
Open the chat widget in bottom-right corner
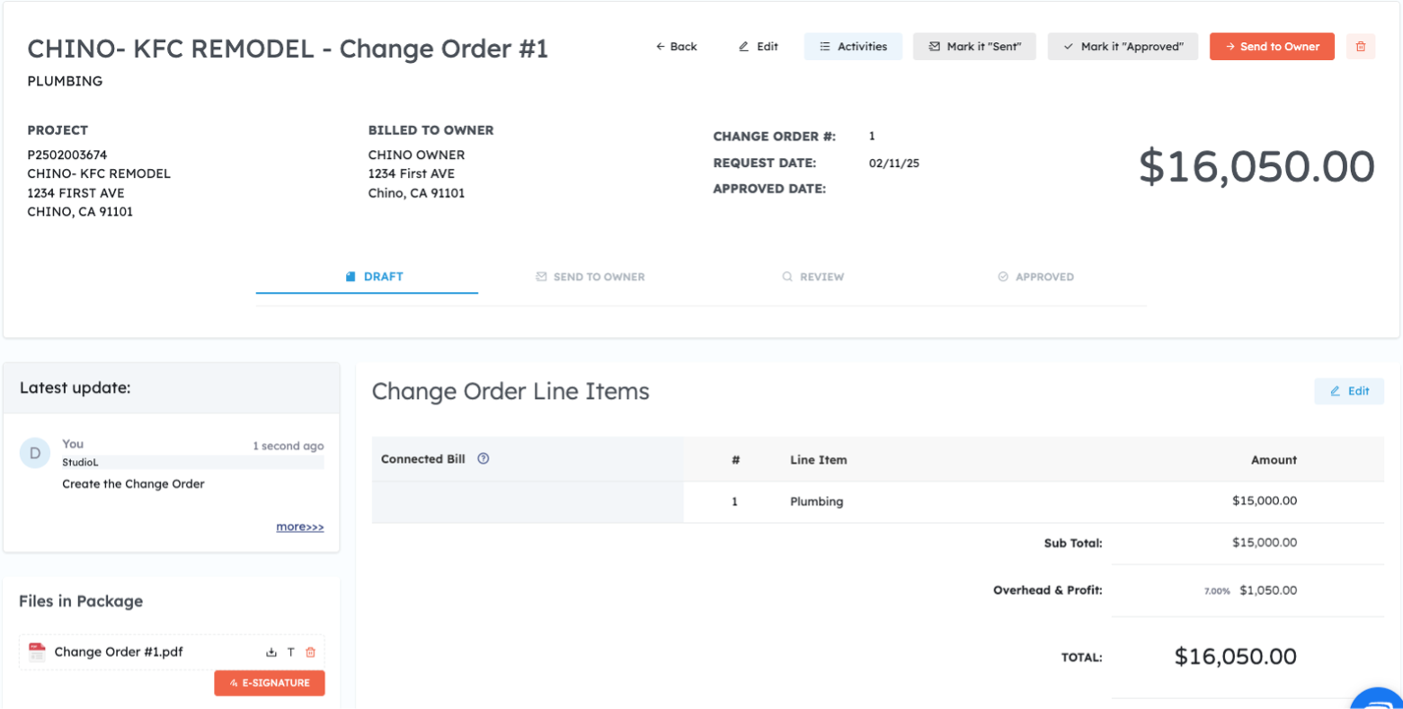[1380, 701]
